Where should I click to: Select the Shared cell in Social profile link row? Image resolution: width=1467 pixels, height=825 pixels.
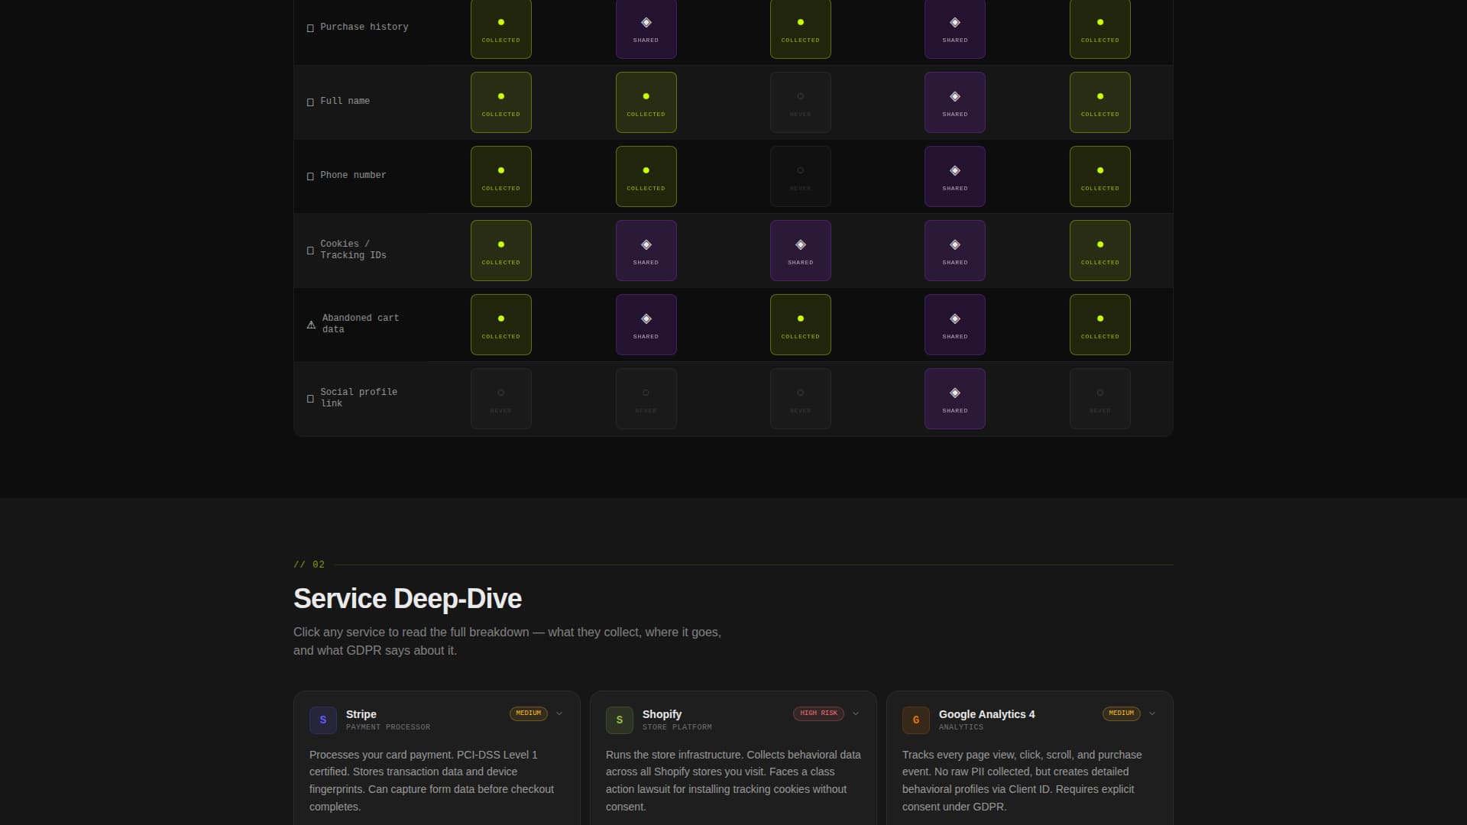pyautogui.click(x=954, y=399)
